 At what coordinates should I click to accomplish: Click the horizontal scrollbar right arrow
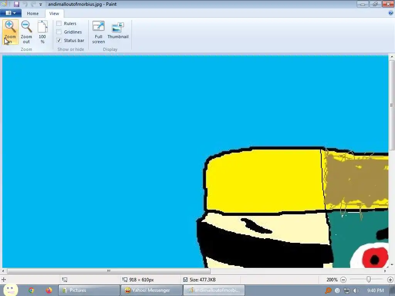click(x=385, y=271)
